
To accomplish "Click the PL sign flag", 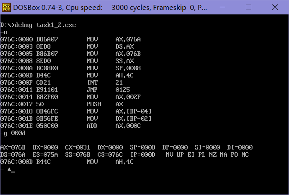I will point(202,154).
